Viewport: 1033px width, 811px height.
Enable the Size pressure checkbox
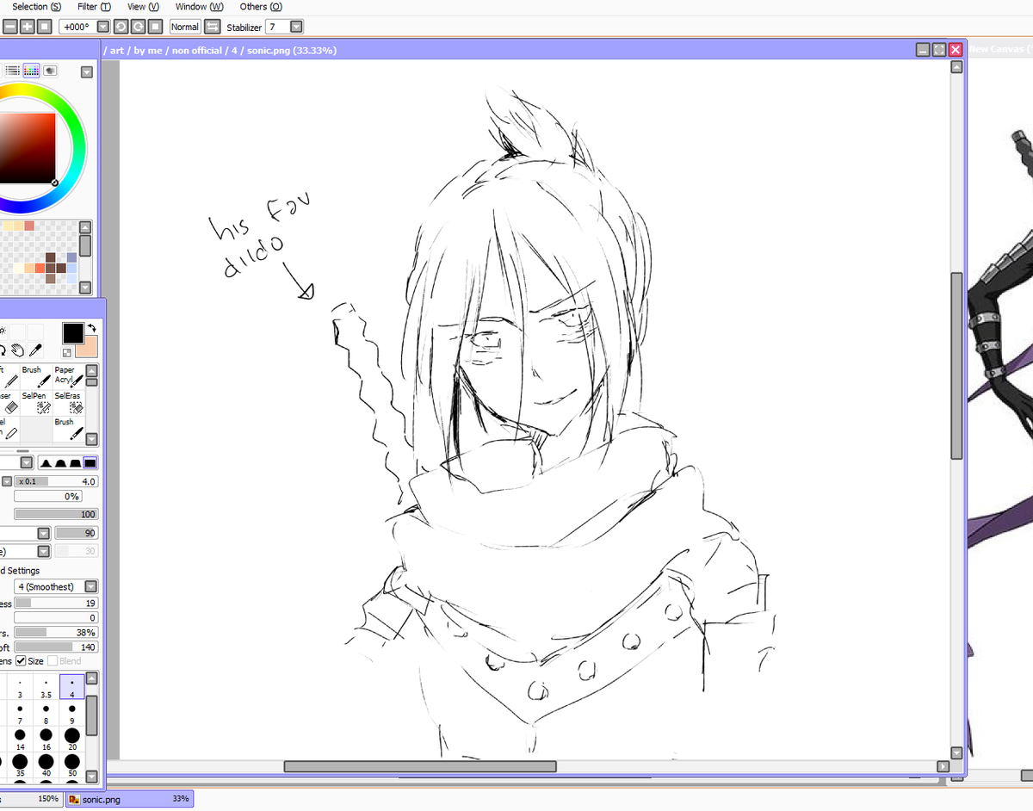pos(22,661)
